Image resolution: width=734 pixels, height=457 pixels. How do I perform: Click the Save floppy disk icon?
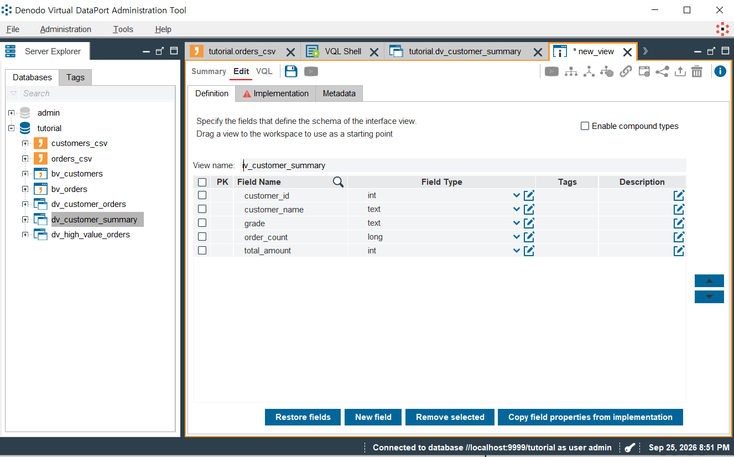click(291, 71)
